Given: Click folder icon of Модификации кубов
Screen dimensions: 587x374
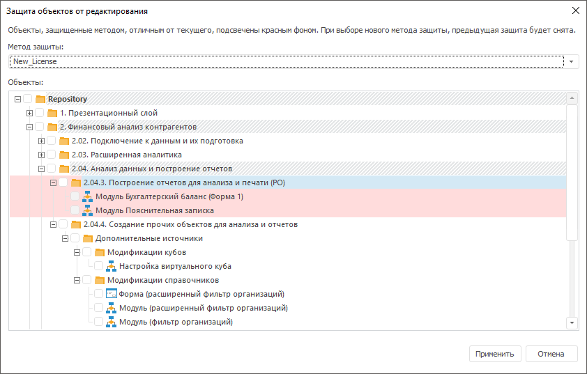Looking at the screenshot, I should click(x=99, y=252).
